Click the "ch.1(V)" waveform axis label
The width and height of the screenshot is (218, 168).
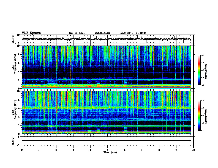click(13, 39)
